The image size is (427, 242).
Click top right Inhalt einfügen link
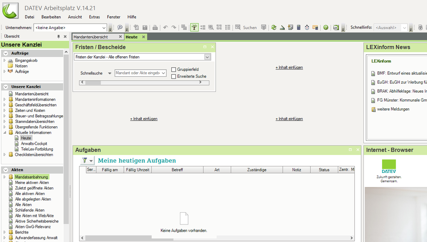[289, 67]
